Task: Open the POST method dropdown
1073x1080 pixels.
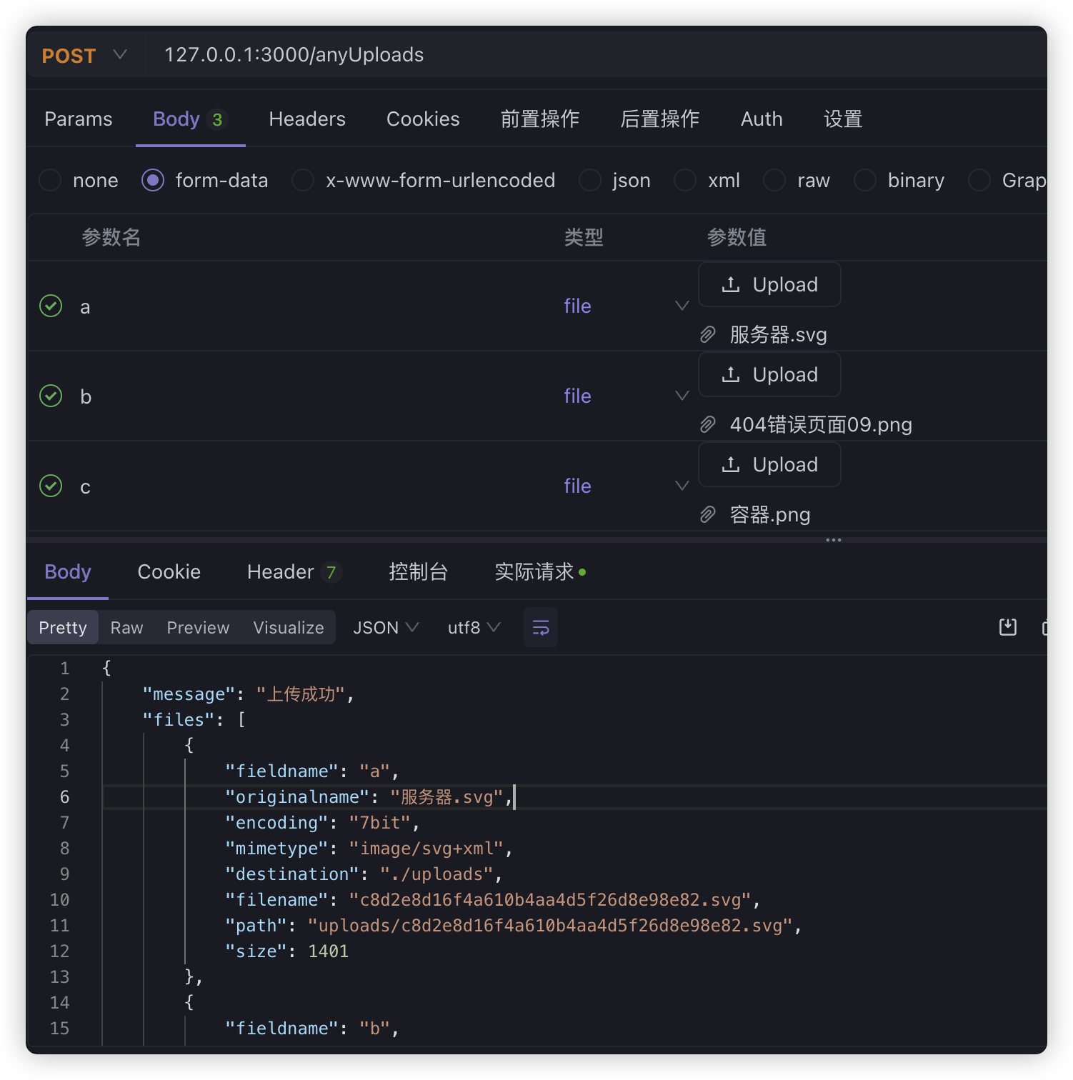Action: (x=84, y=55)
